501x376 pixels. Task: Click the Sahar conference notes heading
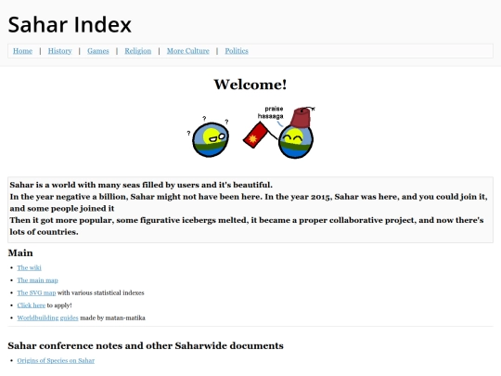(x=146, y=345)
